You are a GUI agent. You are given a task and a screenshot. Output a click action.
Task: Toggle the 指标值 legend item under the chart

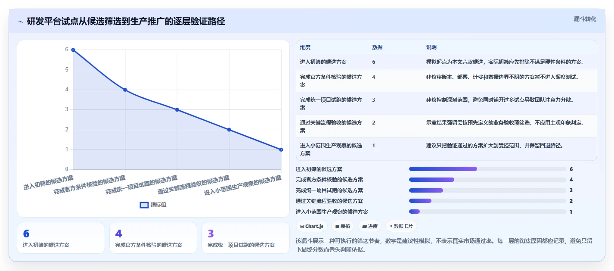pyautogui.click(x=153, y=205)
